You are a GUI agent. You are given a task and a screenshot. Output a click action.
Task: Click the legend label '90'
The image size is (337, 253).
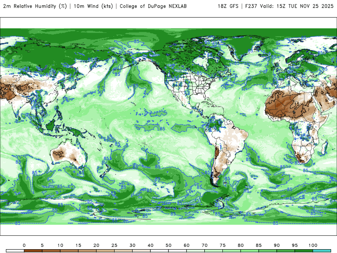(277, 245)
